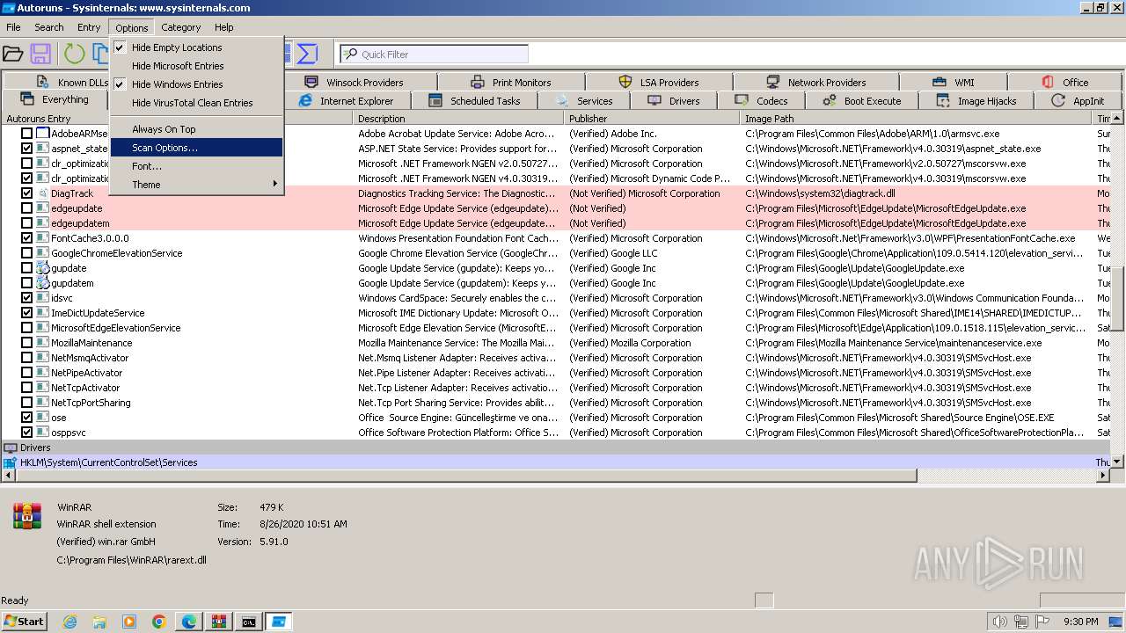The width and height of the screenshot is (1126, 633).
Task: Open the command prompt taskbar icon
Action: pyautogui.click(x=249, y=622)
